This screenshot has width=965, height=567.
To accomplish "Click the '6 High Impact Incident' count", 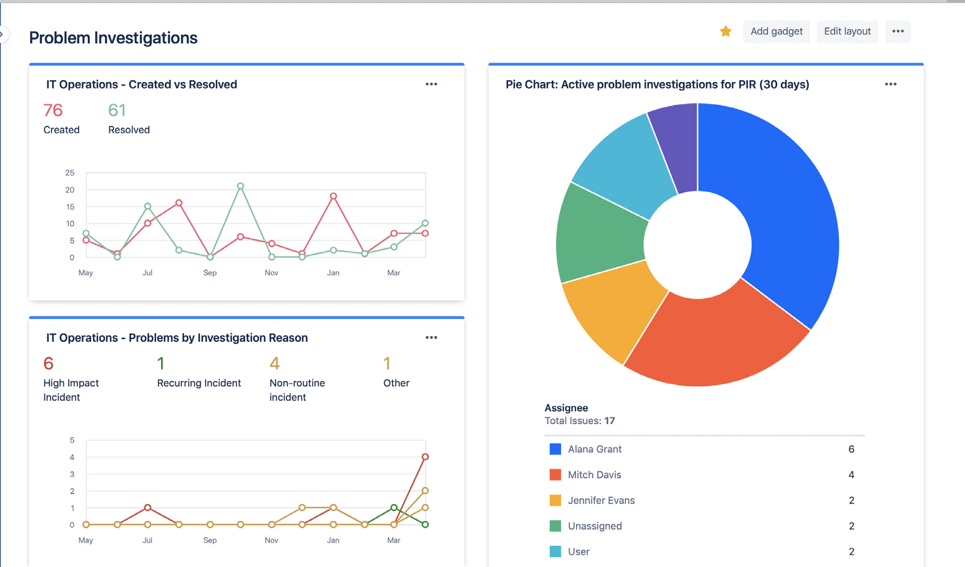I will (48, 363).
